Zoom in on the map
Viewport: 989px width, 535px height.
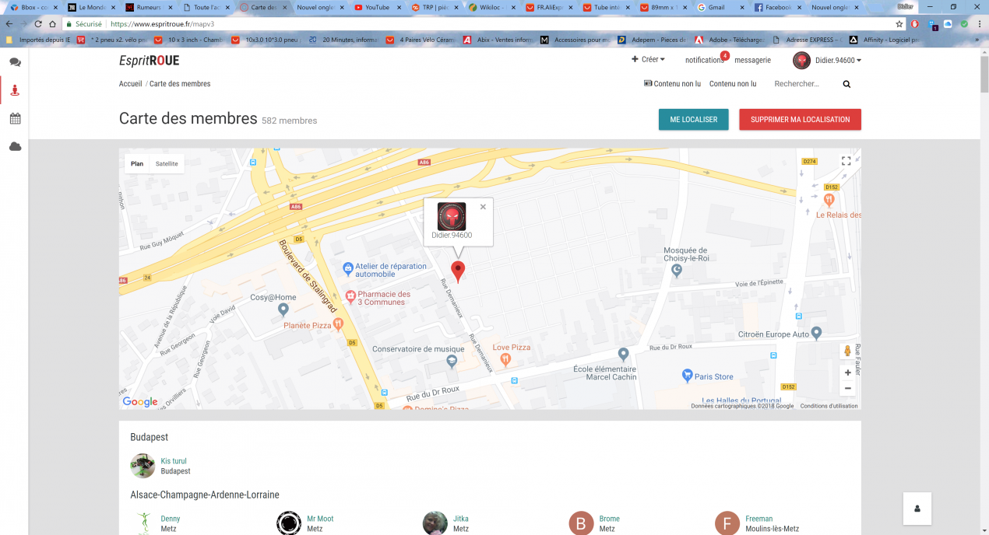coord(848,372)
